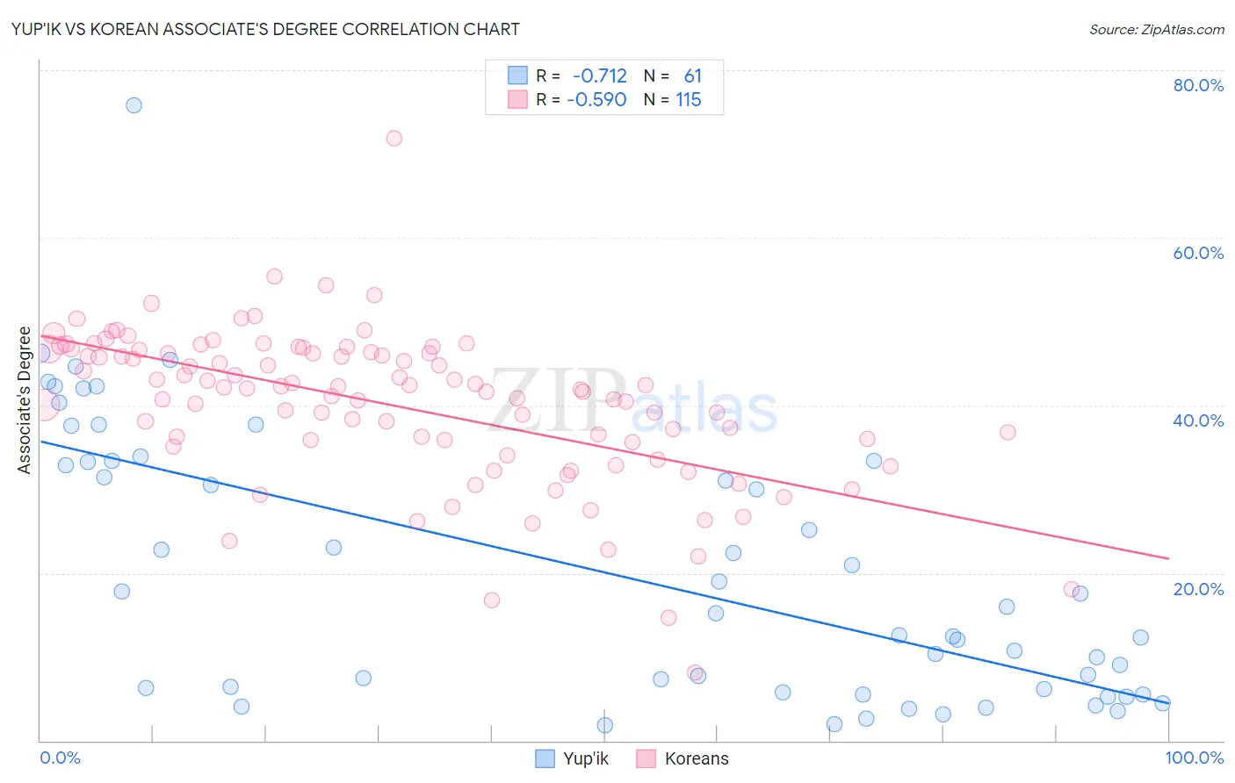
Task: Select the Koreans legend label
Action: (697, 758)
